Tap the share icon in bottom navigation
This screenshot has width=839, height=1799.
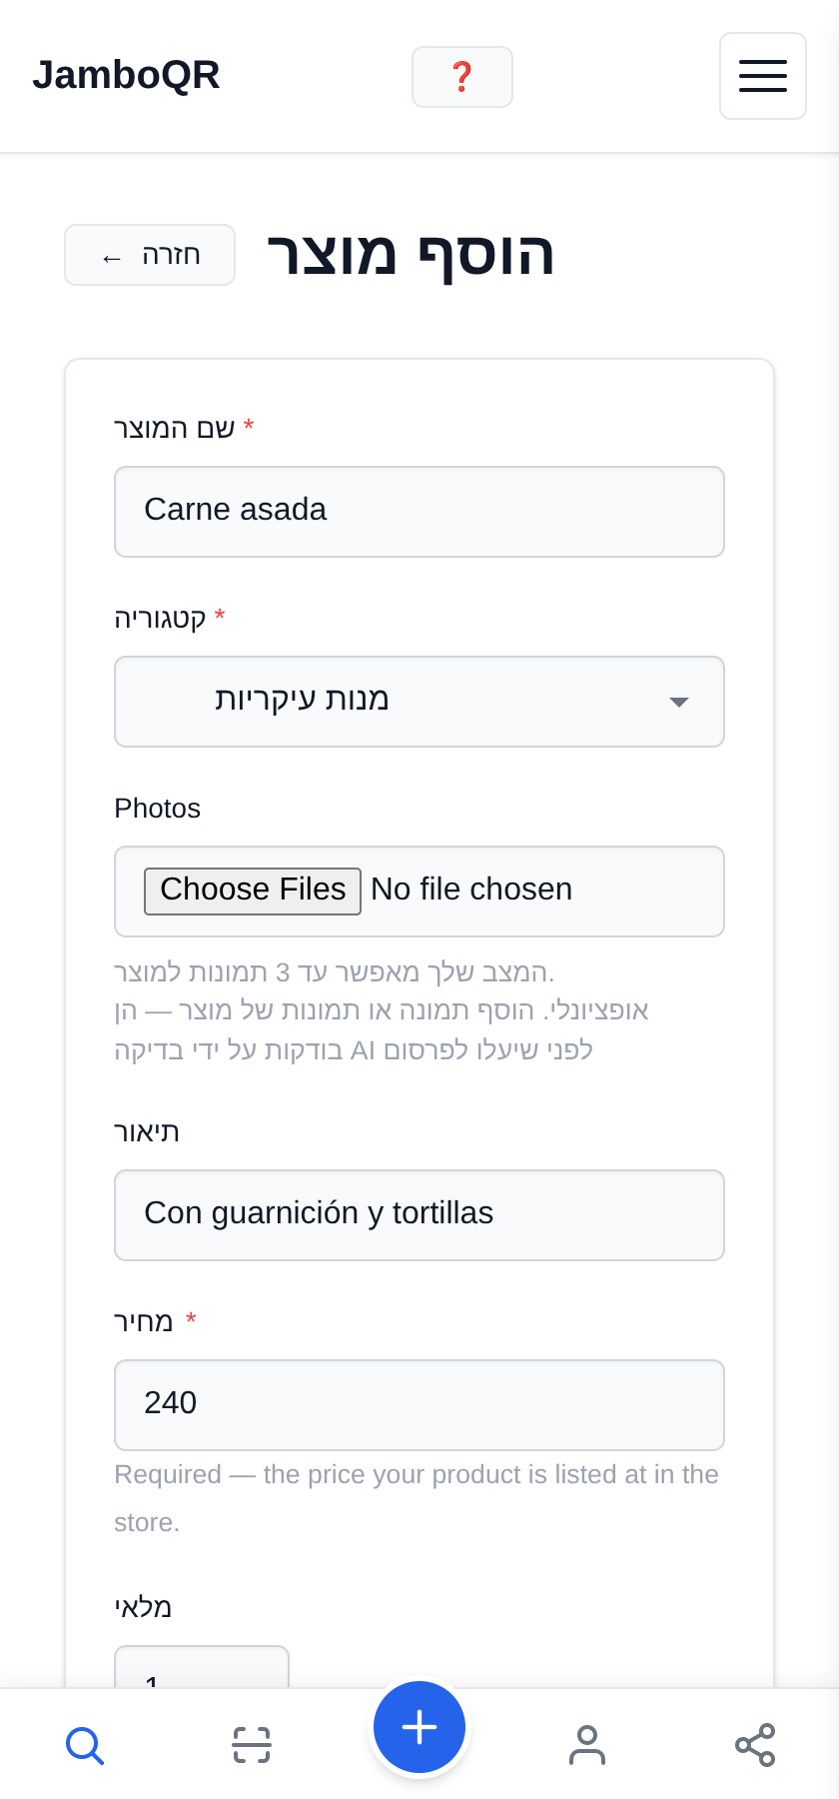tap(755, 1745)
